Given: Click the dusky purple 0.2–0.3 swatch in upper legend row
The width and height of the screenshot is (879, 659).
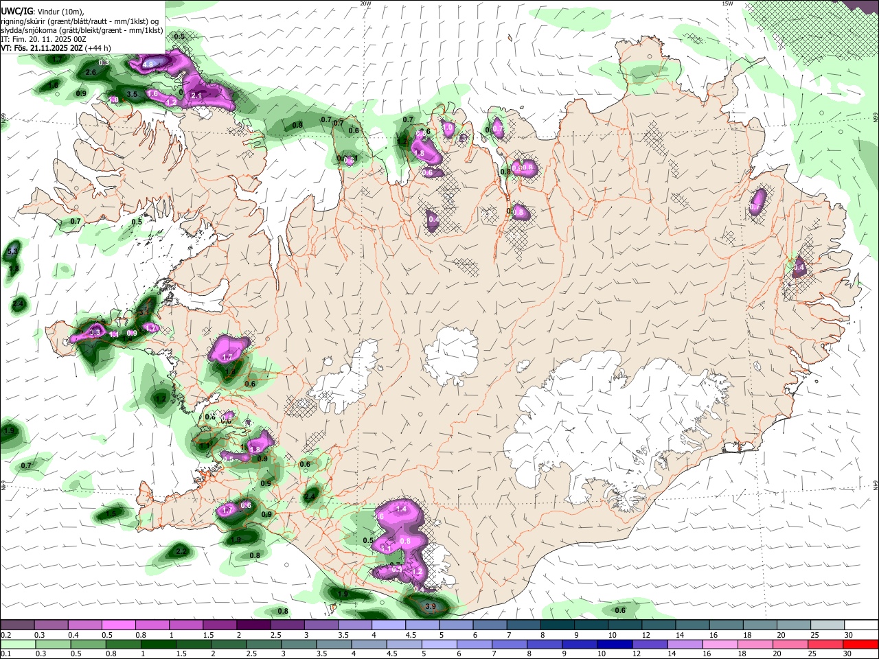Looking at the screenshot, I should 17,625.
